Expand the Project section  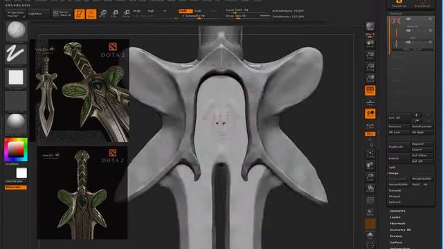395,196
